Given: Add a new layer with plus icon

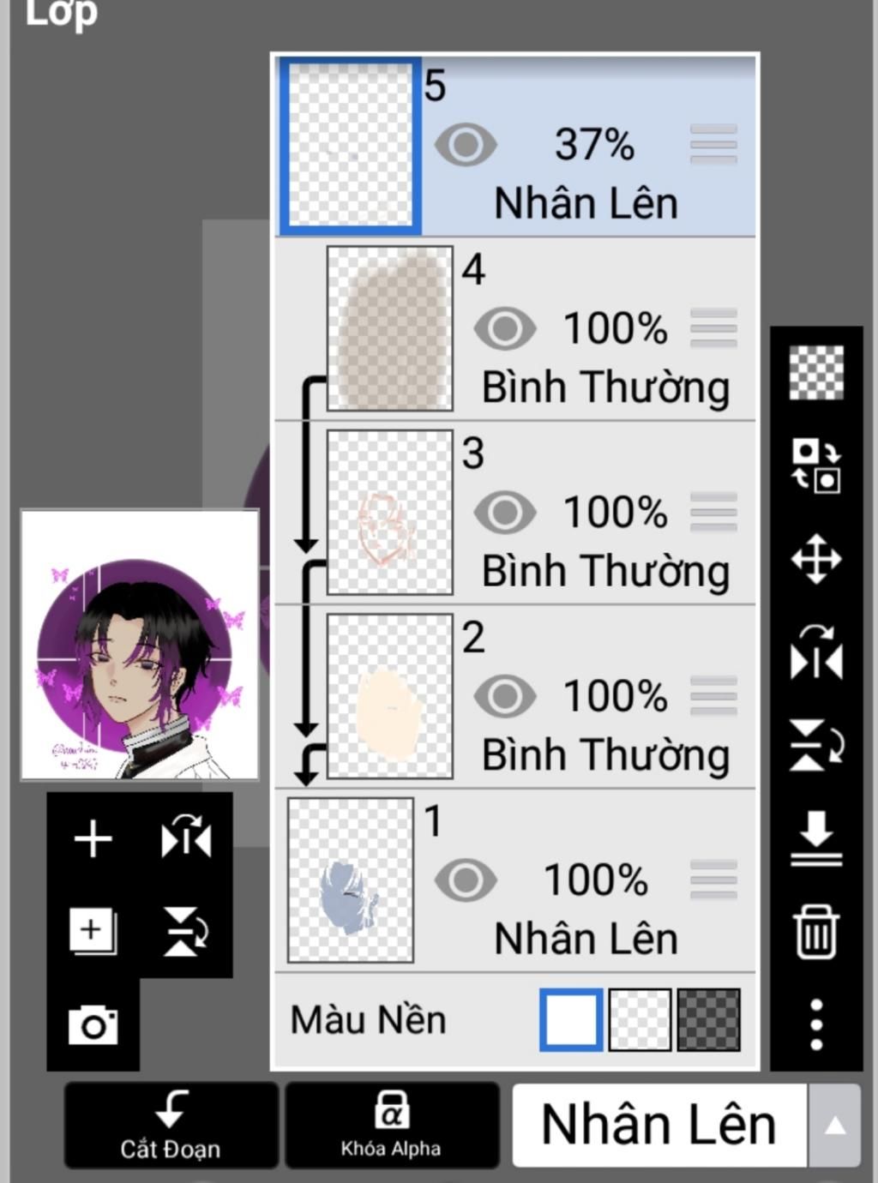Looking at the screenshot, I should [93, 838].
